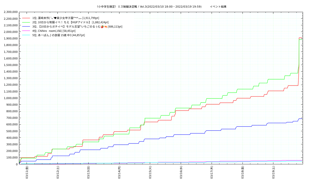This screenshot has width=324, height=182.
Task: Click the イベント結果 label at the top
Action: [218, 7]
